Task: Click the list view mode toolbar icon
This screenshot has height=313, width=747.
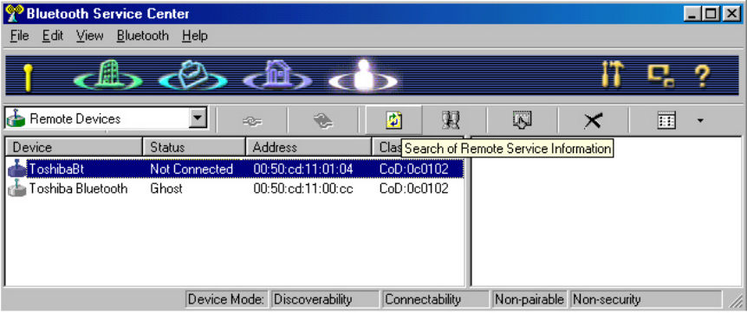Action: coord(666,121)
